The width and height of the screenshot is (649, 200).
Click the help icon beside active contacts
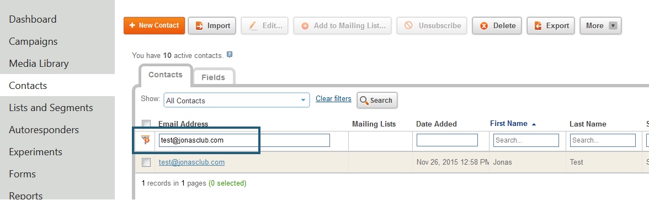[230, 55]
